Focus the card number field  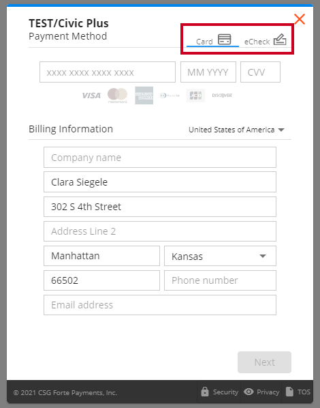pyautogui.click(x=108, y=72)
